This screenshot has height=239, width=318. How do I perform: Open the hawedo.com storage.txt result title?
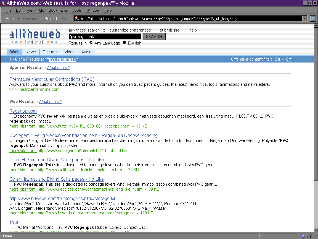62,198
